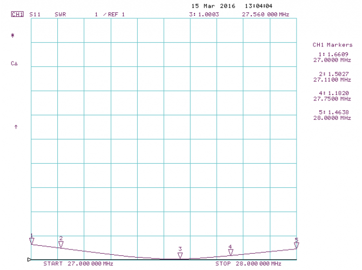362x270 pixels.
Task: Click the CH1 channel indicator box
Action: pos(17,14)
